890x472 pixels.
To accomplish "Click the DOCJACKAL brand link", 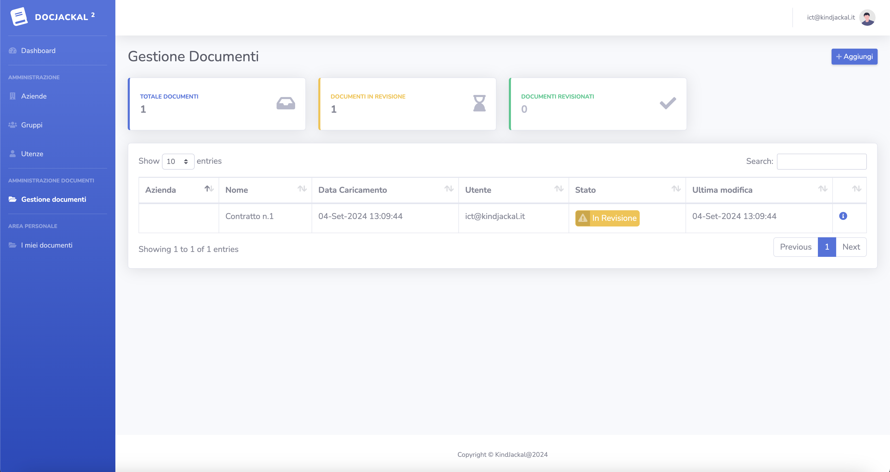I will (65, 16).
